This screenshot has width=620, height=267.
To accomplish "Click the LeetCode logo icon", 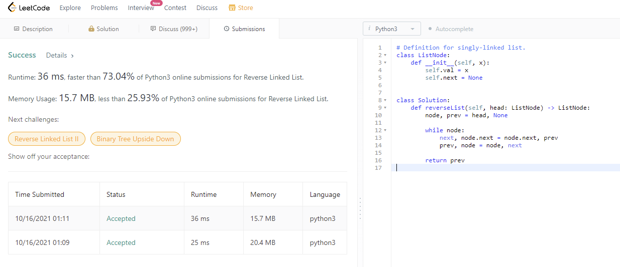I will [12, 8].
